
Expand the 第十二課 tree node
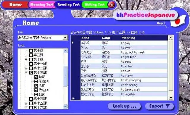pos(26,68)
